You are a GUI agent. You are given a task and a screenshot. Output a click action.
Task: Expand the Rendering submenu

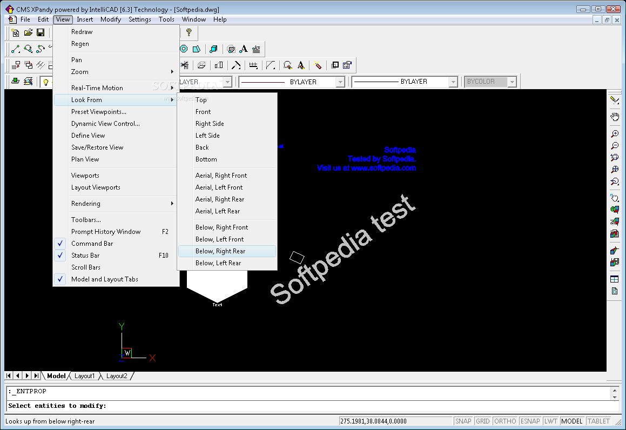[x=116, y=204]
